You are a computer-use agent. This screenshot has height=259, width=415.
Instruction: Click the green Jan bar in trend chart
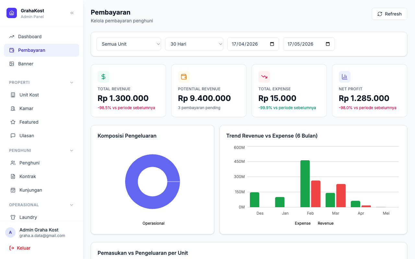coord(280,202)
